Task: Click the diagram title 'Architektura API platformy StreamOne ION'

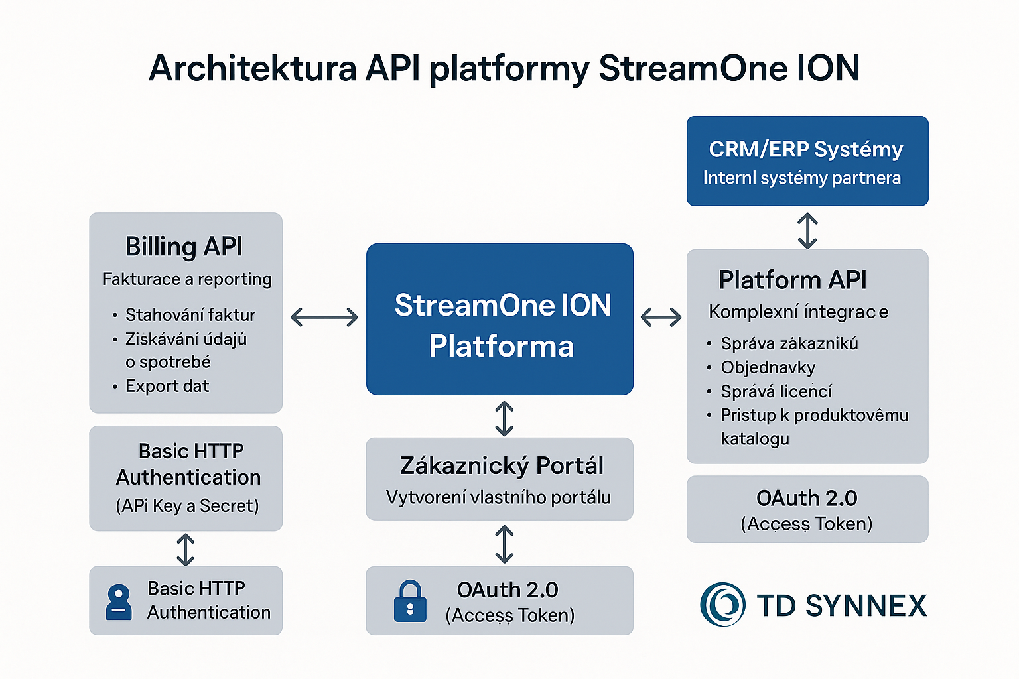Action: 504,68
